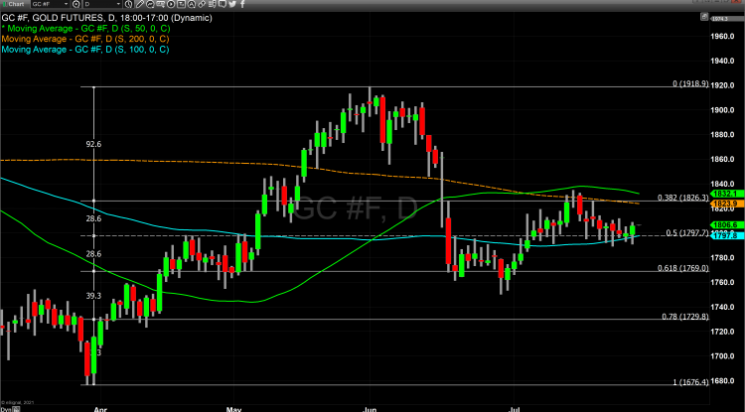Image resolution: width=745 pixels, height=412 pixels.
Task: Click the 0.618 (1769.0) Fibonacci level label
Action: (680, 268)
